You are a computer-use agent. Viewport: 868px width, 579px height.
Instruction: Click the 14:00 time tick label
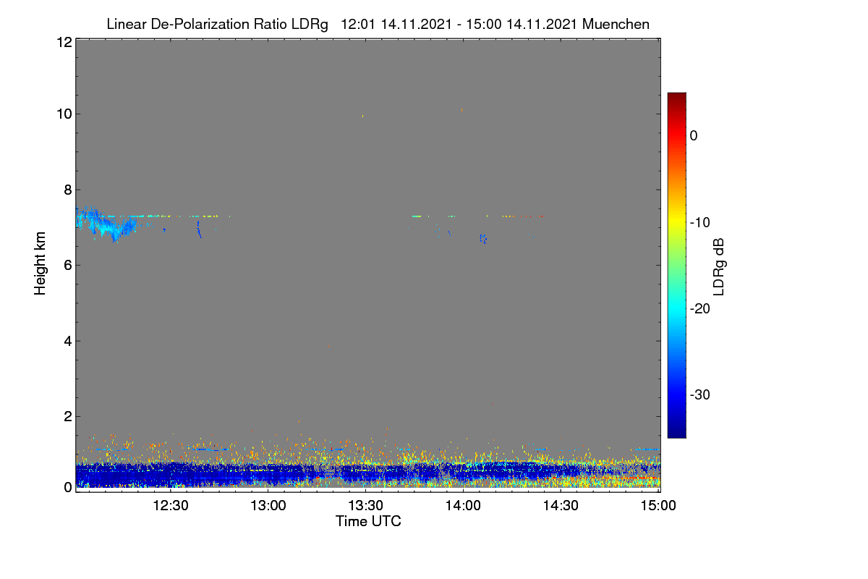pos(464,506)
